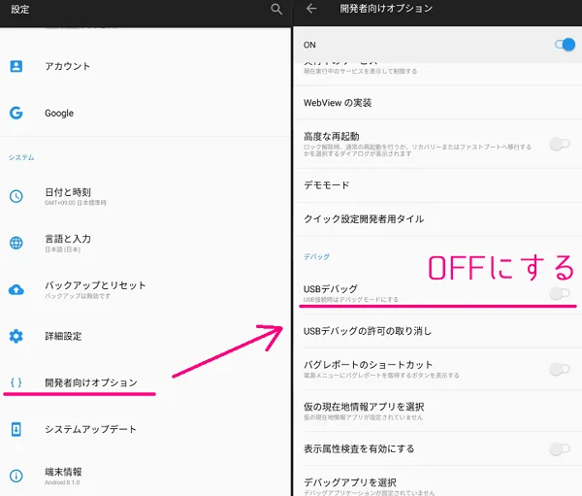This screenshot has height=496, width=582.
Task: Click the 設定 title text
Action: click(19, 10)
